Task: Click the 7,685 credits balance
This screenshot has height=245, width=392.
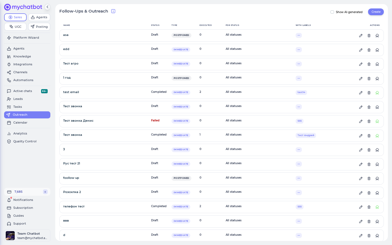Action: [x=19, y=192]
